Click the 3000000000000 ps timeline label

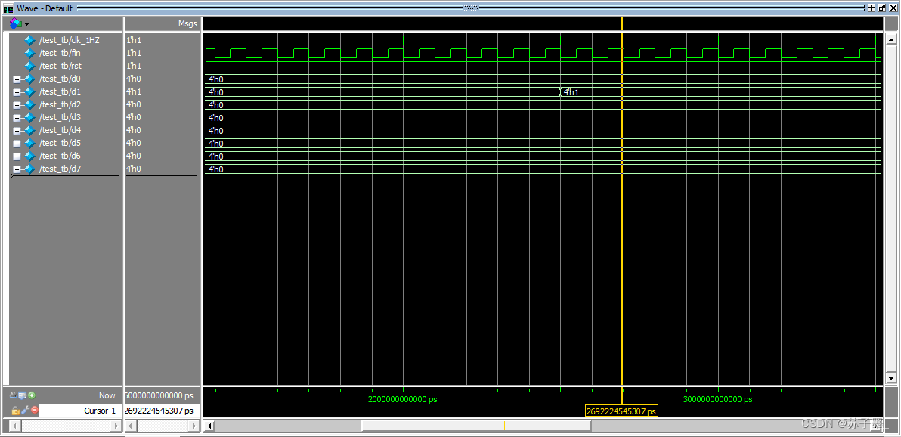[717, 399]
